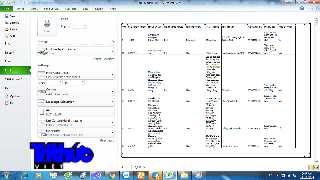Open the Formulas tab

[71, 8]
